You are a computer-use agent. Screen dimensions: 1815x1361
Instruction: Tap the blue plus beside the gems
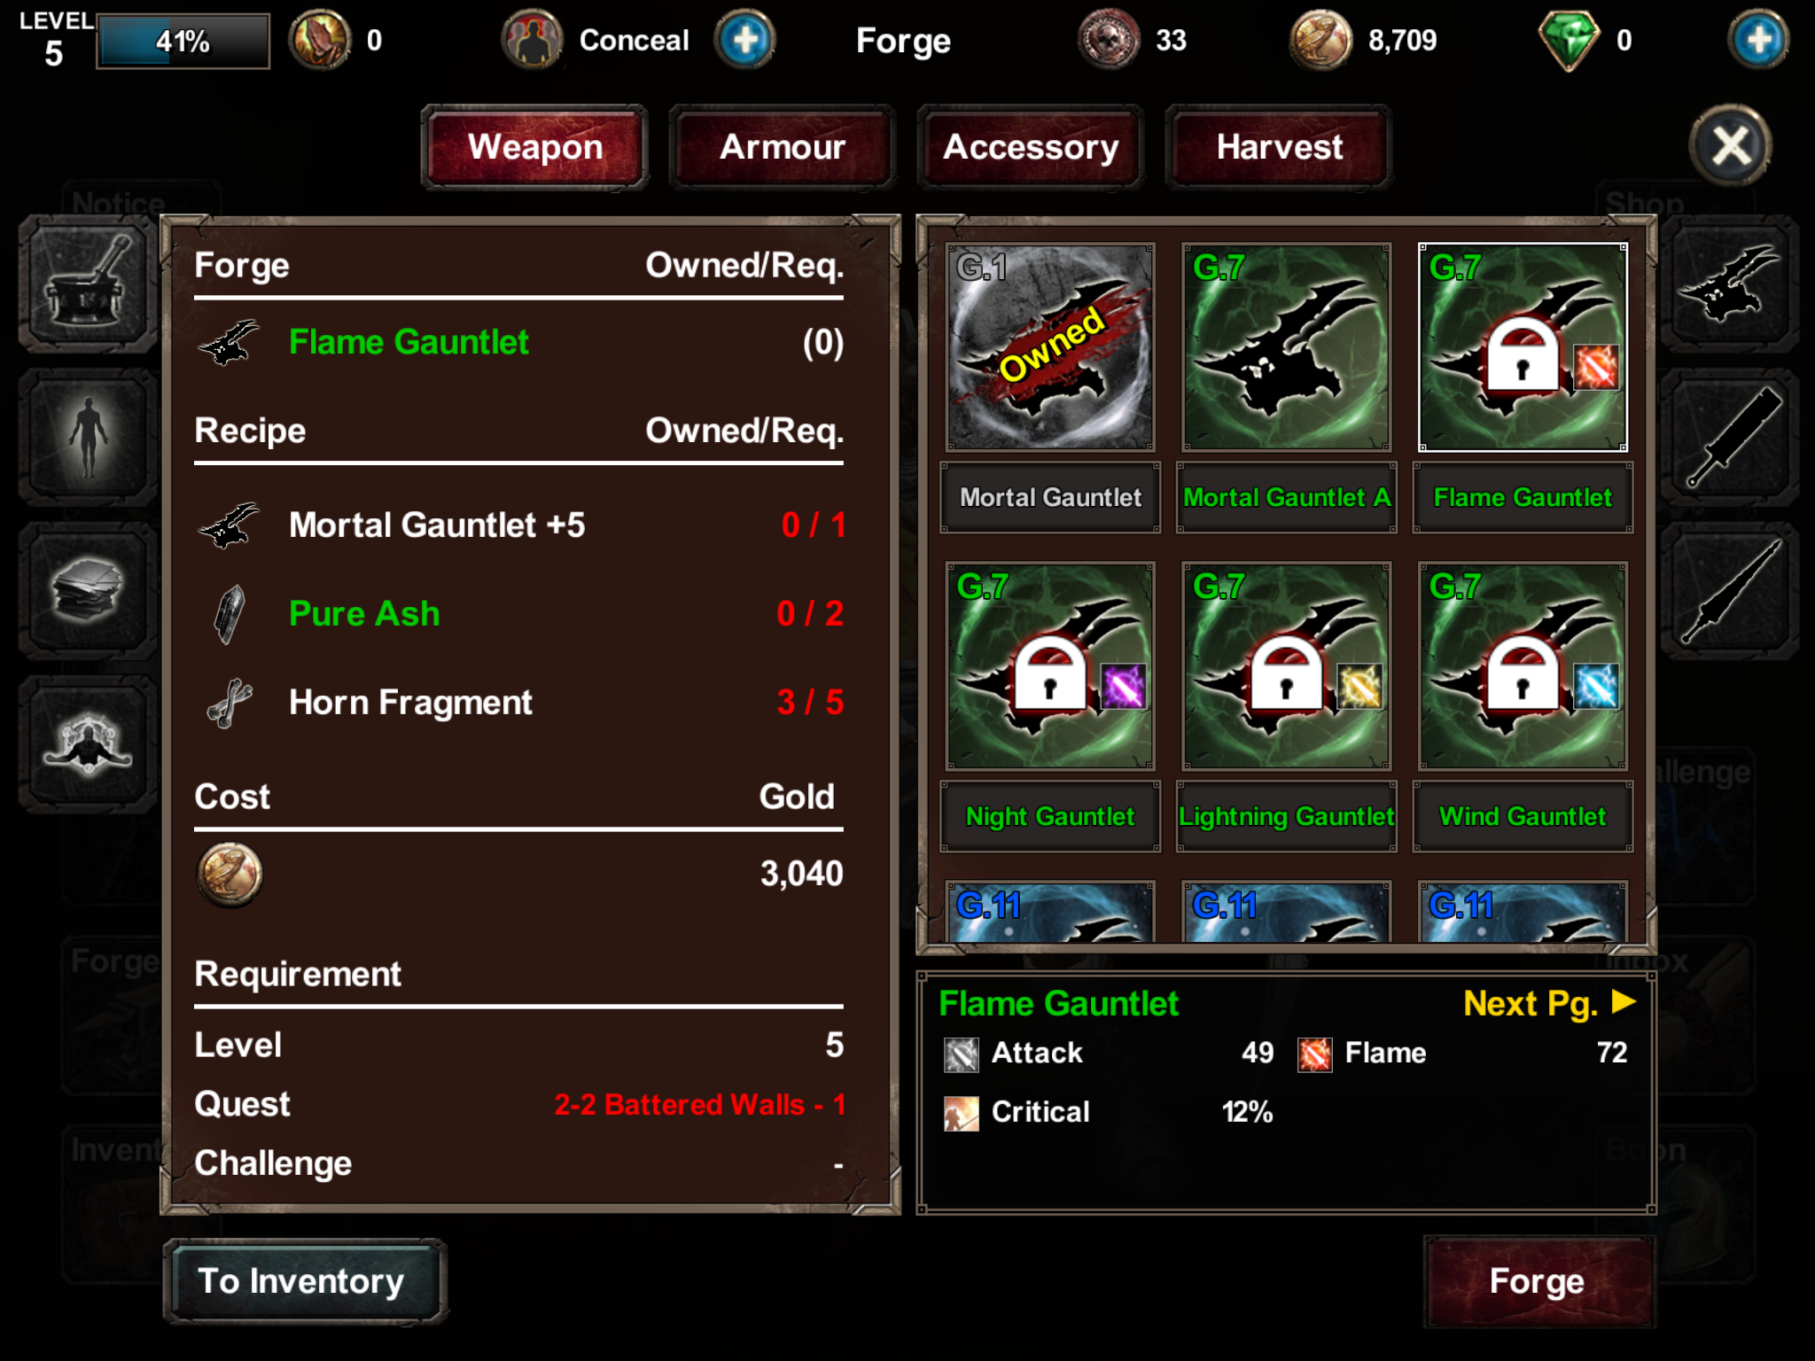[1758, 40]
